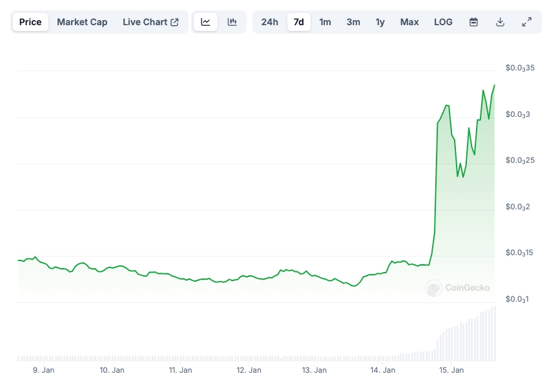Expand the chart to fullscreen
The height and width of the screenshot is (387, 547).
point(527,22)
